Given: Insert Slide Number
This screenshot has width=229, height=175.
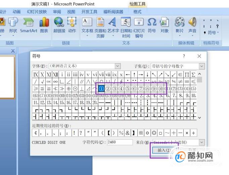Looking at the screenshot, I should coord(139,28).
